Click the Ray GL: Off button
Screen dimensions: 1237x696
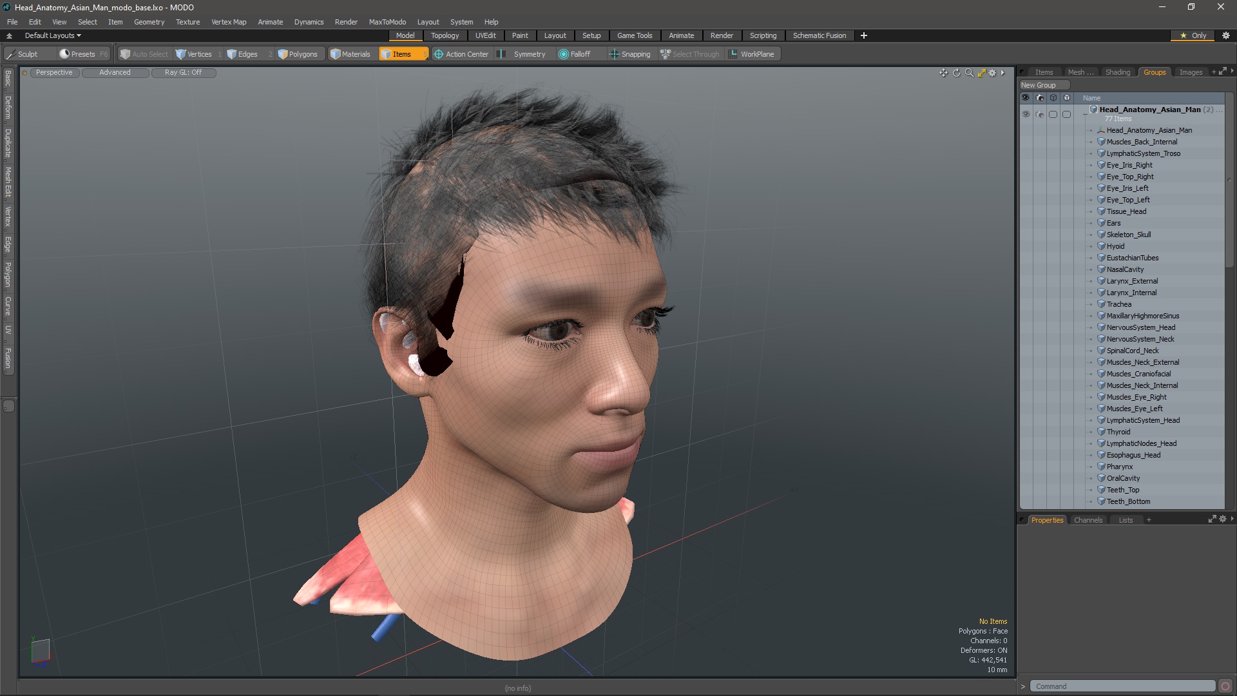183,73
